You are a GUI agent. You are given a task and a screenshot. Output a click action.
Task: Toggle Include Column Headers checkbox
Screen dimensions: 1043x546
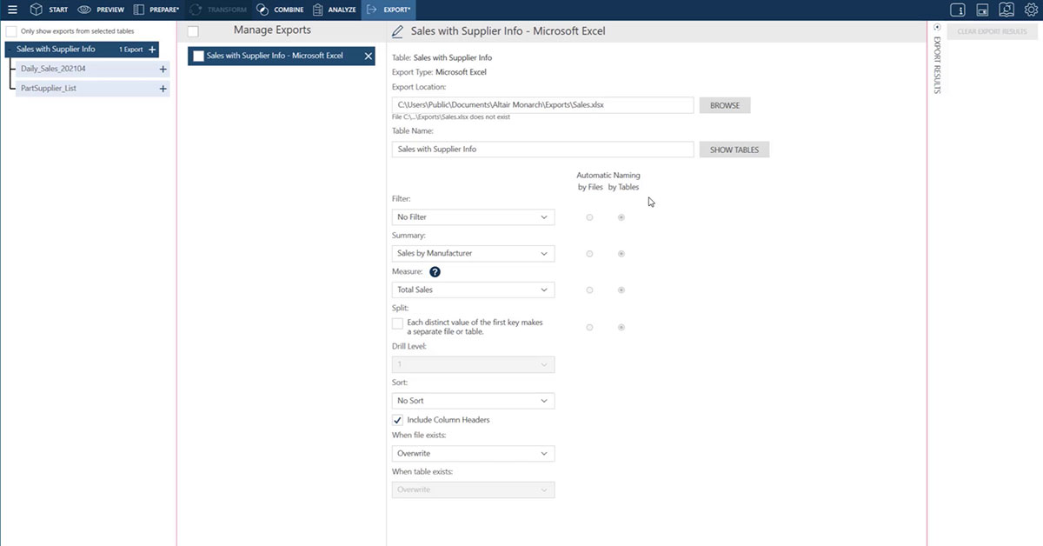pyautogui.click(x=398, y=419)
